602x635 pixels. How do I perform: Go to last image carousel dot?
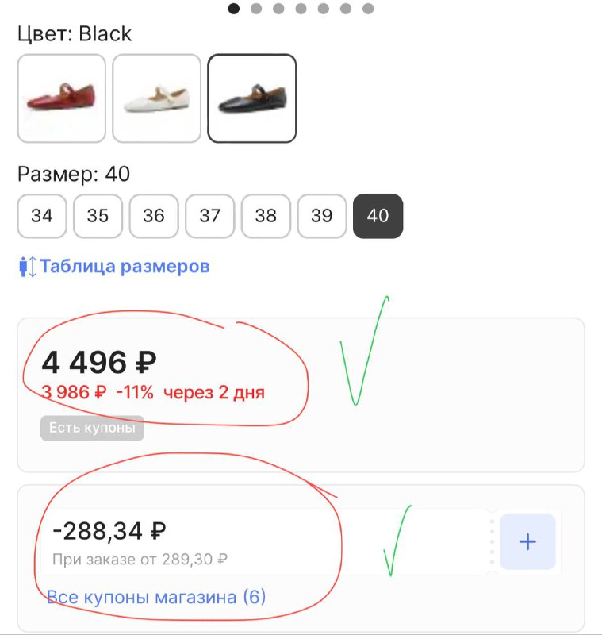click(x=368, y=9)
